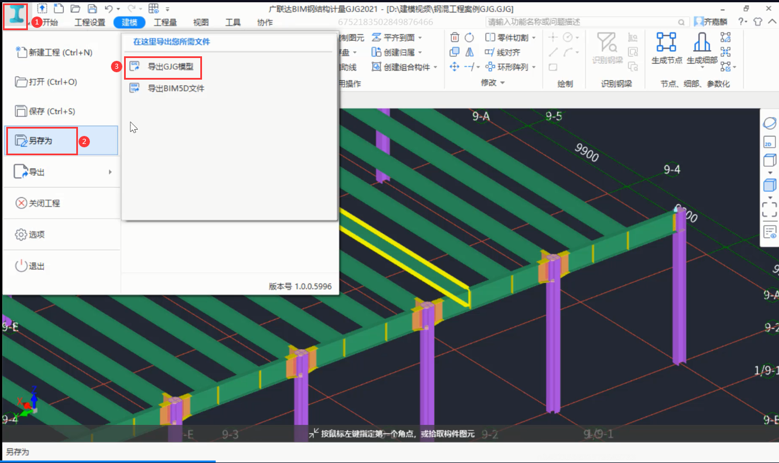Select the 零件切割 part cutting tool

pyautogui.click(x=506, y=38)
